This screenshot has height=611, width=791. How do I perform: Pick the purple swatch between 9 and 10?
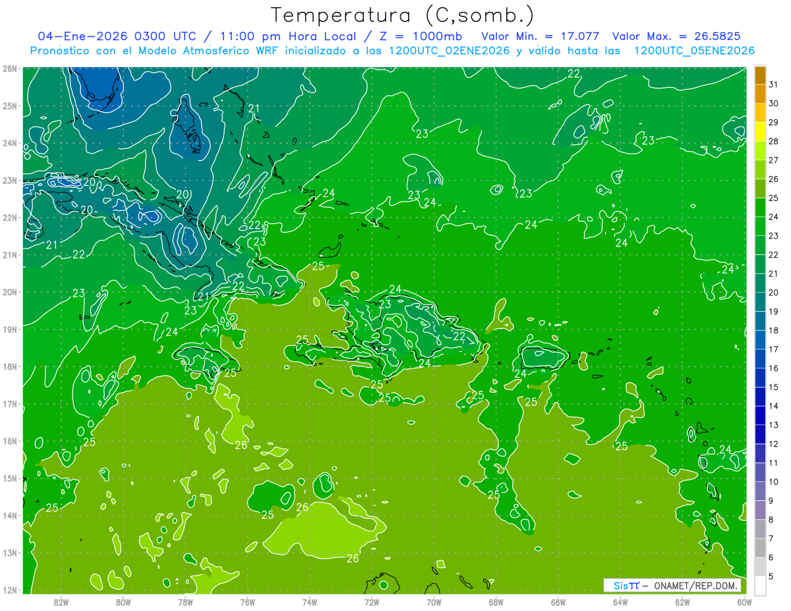pyautogui.click(x=760, y=491)
